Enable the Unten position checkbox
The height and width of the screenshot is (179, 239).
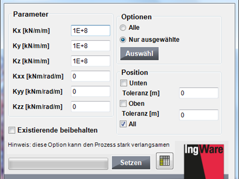(x=123, y=83)
